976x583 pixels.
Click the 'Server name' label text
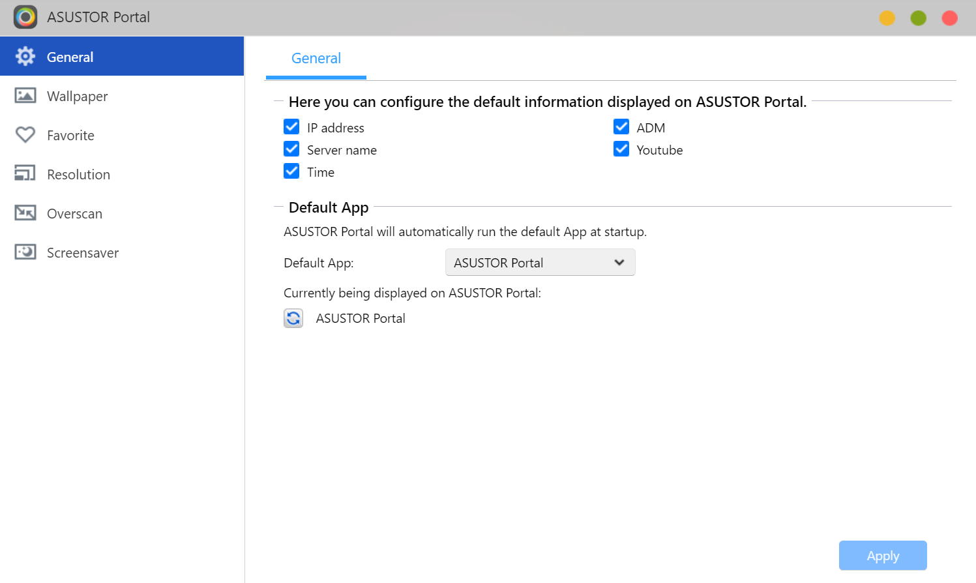pyautogui.click(x=342, y=150)
